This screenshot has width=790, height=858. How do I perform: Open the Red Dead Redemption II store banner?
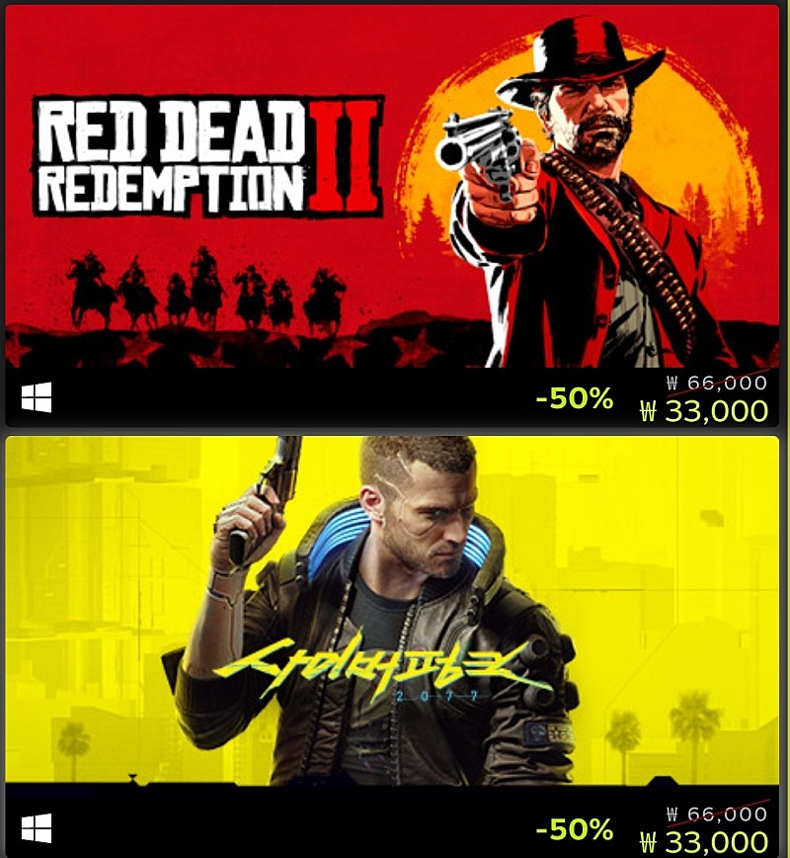(392, 186)
